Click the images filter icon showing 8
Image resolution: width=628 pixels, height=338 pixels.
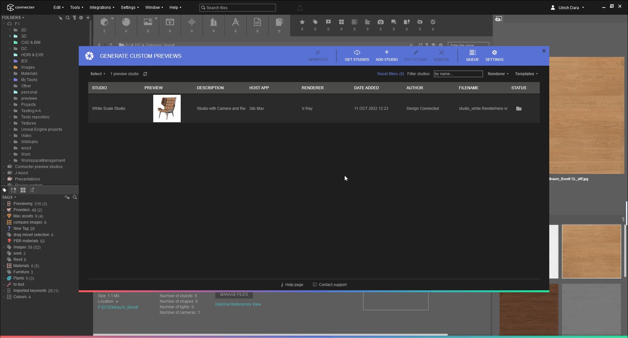pyautogui.click(x=148, y=22)
